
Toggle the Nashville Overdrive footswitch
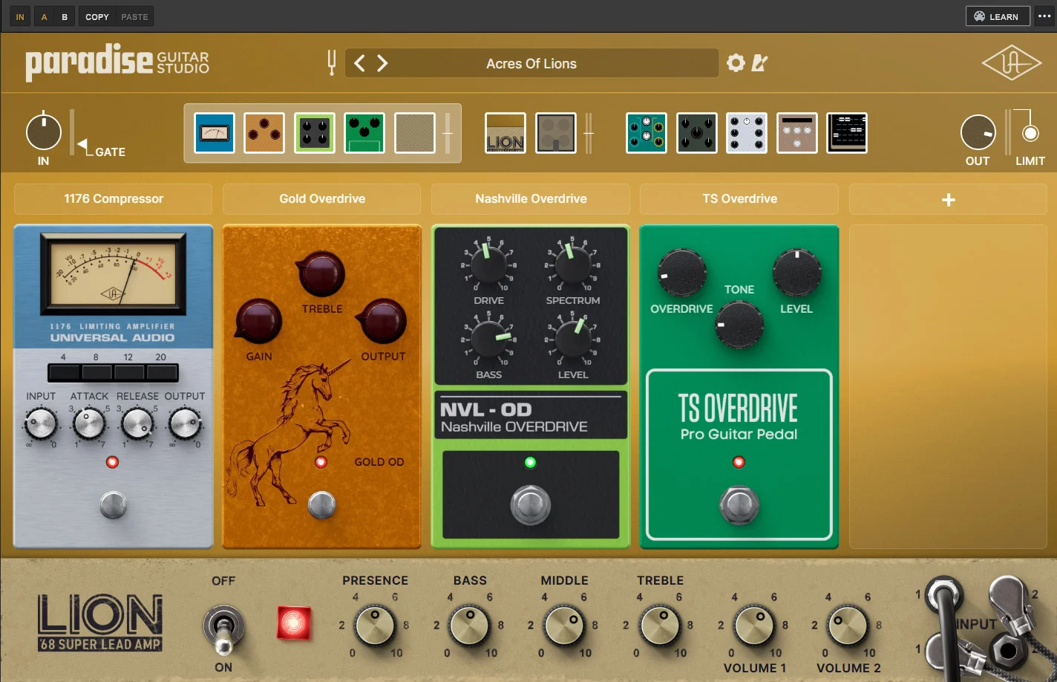click(530, 505)
